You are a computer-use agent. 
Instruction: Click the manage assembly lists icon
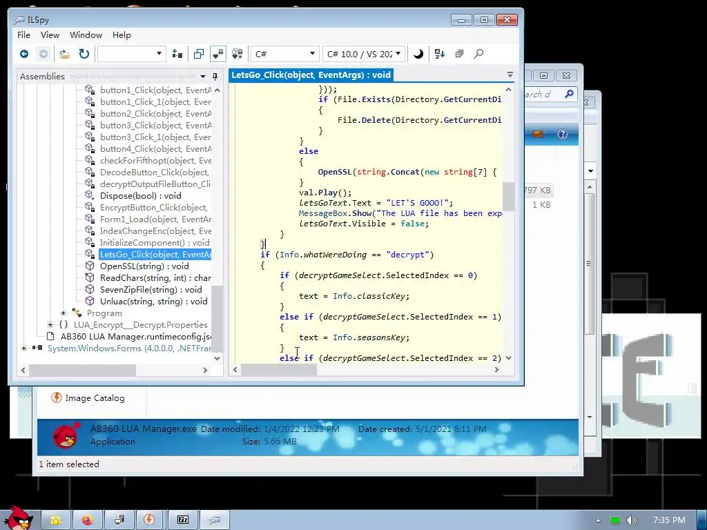tap(177, 54)
